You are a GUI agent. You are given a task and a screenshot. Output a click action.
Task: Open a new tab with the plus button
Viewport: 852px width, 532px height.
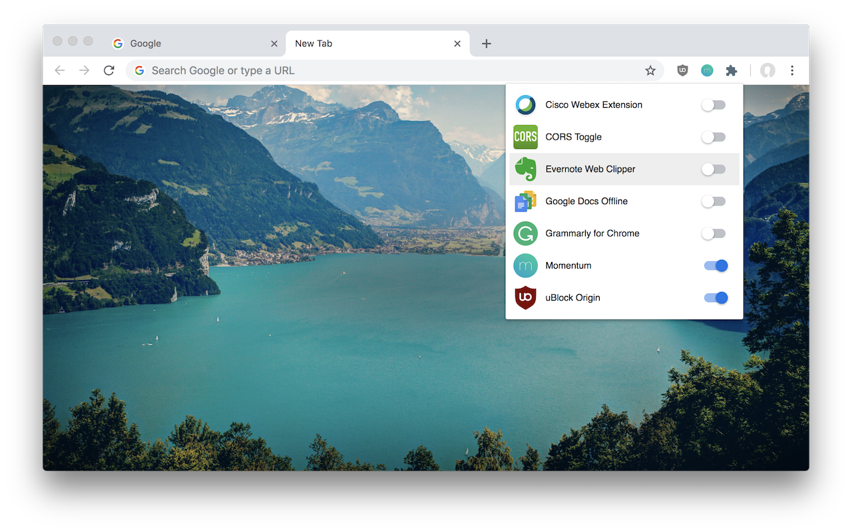[x=487, y=43]
